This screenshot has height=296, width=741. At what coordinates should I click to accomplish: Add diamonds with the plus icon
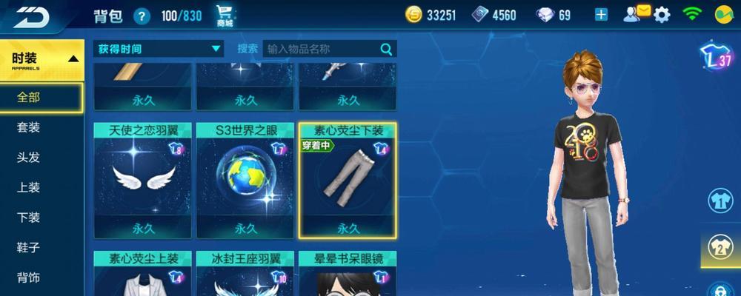tap(601, 15)
